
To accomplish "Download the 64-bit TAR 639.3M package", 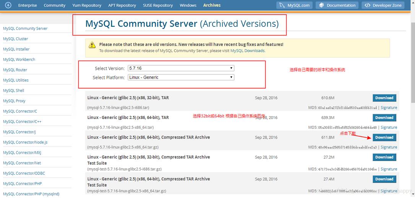I will (384, 118).
